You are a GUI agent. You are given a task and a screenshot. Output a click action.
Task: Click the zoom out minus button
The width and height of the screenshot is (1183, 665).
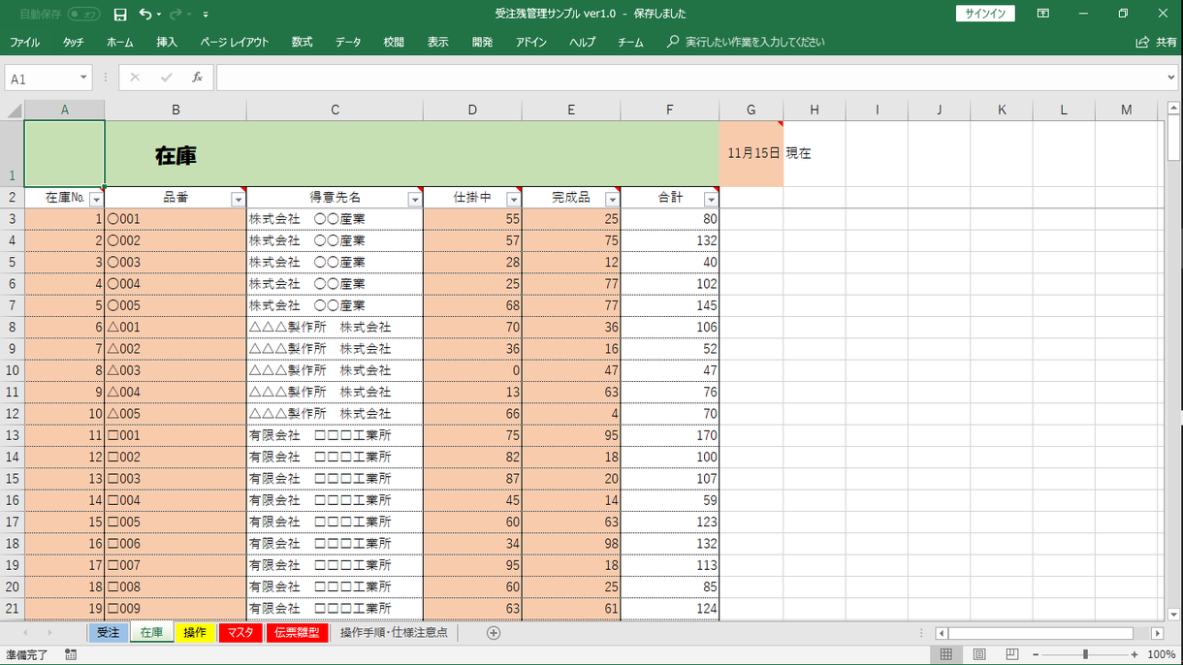coord(1034,655)
